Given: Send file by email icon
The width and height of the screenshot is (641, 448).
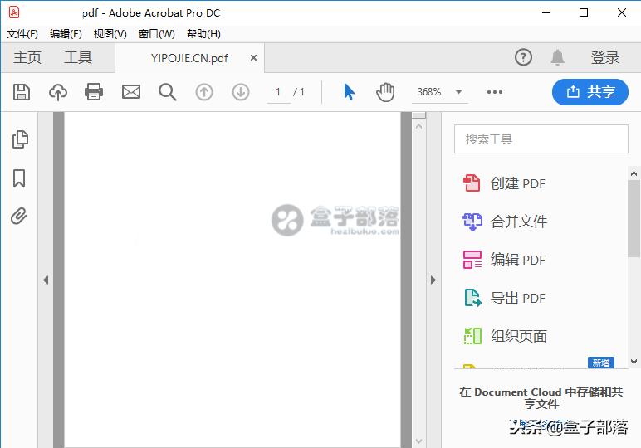Looking at the screenshot, I should pyautogui.click(x=131, y=92).
